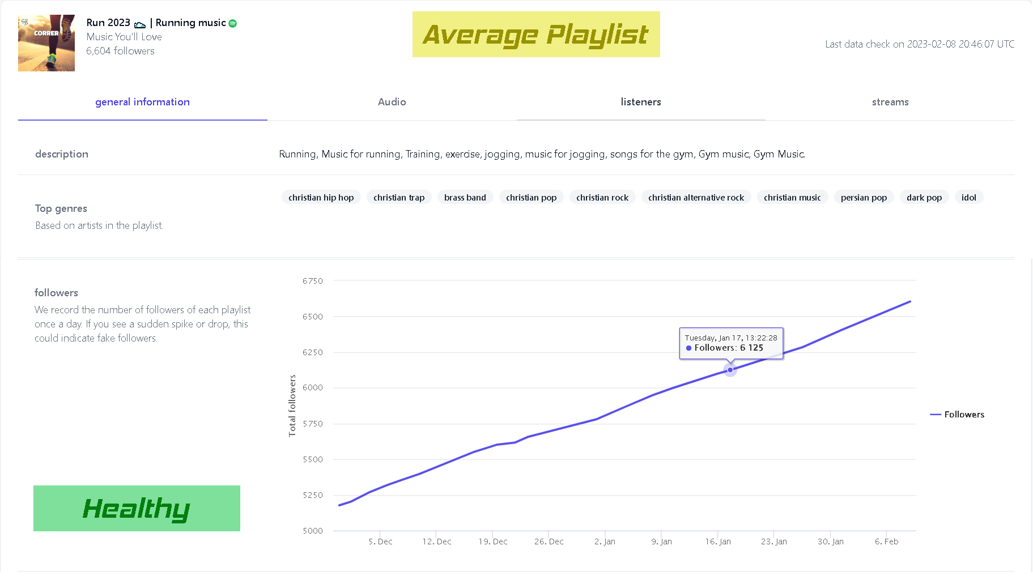Image resolution: width=1033 pixels, height=584 pixels.
Task: Click the green Spotify icon beside playlist title
Action: 232,23
